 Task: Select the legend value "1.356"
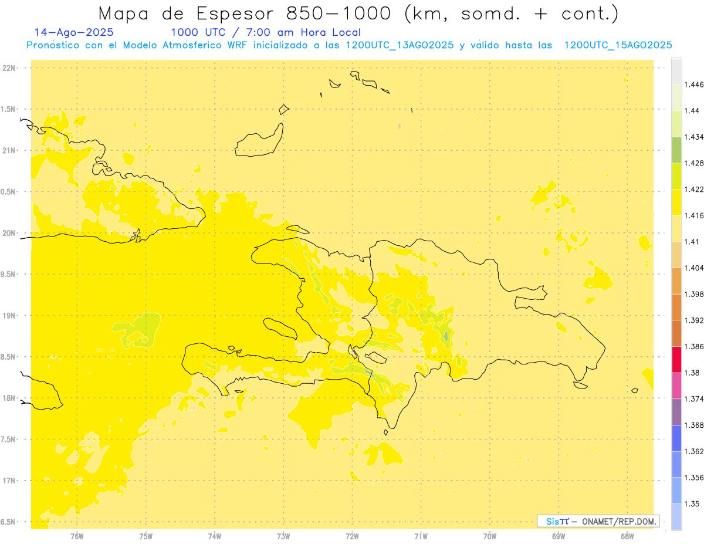[x=694, y=478]
